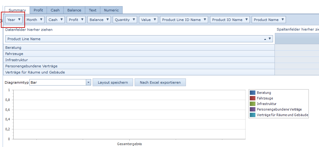319x147 pixels.
Task: Click the Diagrammtyp text field showing Bar
Action: point(57,82)
